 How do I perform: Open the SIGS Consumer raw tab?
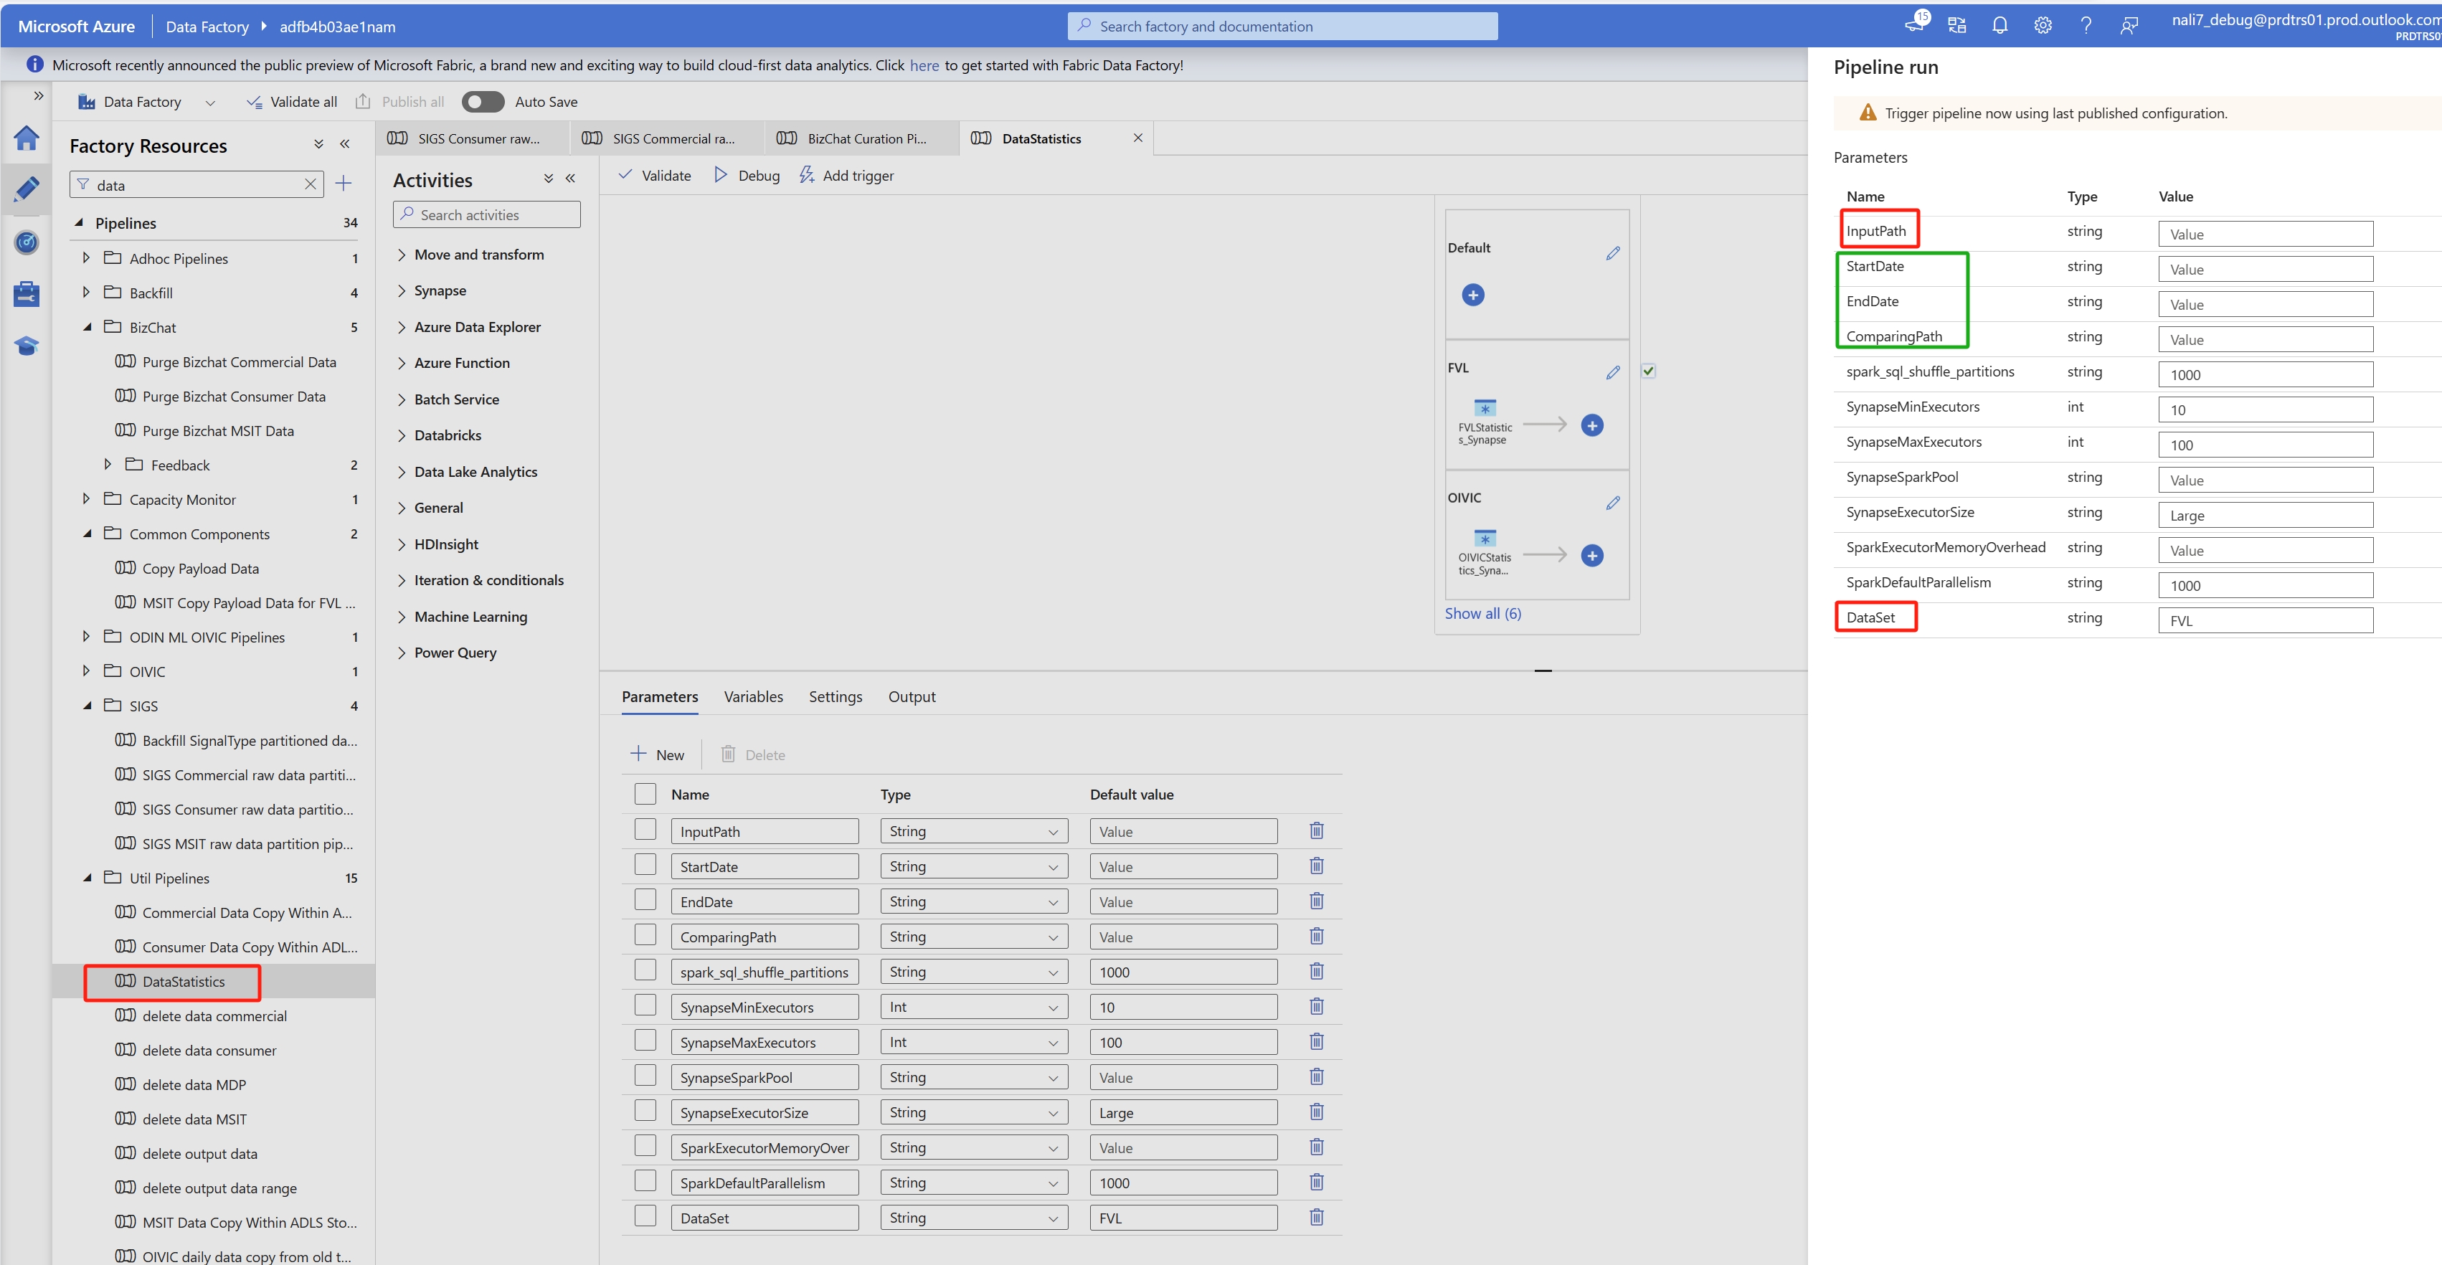pos(471,138)
